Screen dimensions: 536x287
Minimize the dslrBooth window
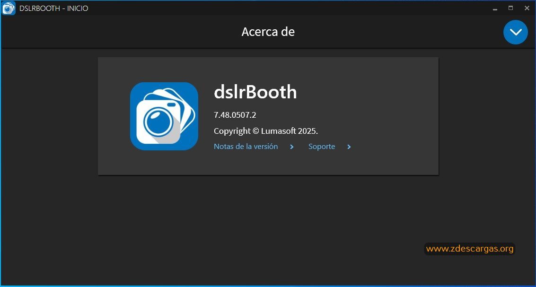(x=495, y=9)
